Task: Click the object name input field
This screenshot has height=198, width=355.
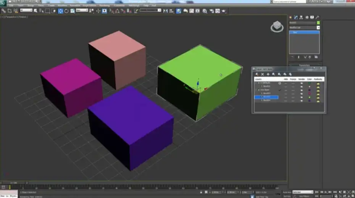Action: [x=302, y=22]
